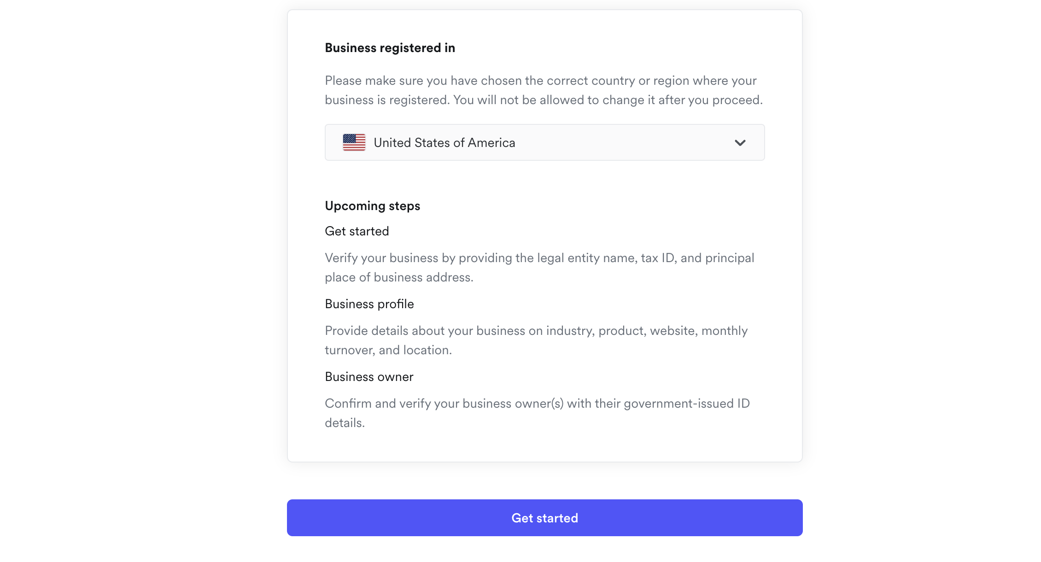
Task: Click the words 'turnover, and location'
Action: tap(388, 350)
